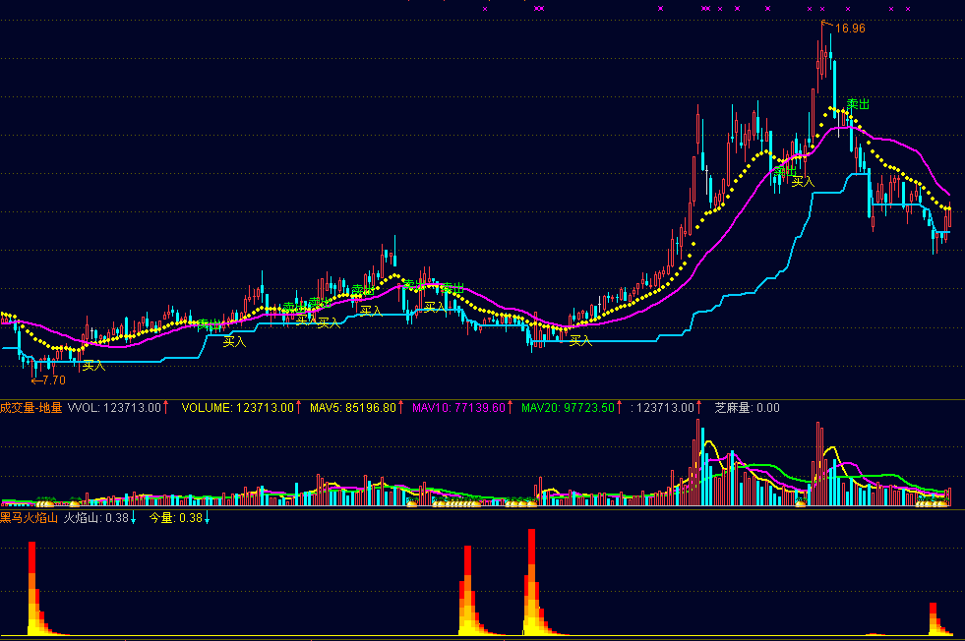Select the 火焰山: 0.38 value
Image resolution: width=965 pixels, height=641 pixels.
pos(96,518)
